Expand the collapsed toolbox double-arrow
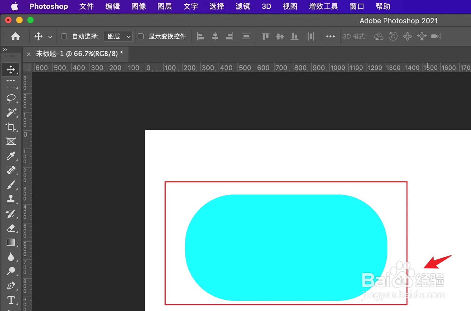Image resolution: width=471 pixels, height=311 pixels. pos(5,49)
